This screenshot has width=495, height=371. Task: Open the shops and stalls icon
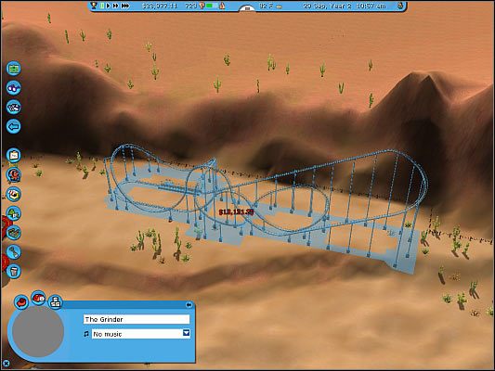coord(14,194)
